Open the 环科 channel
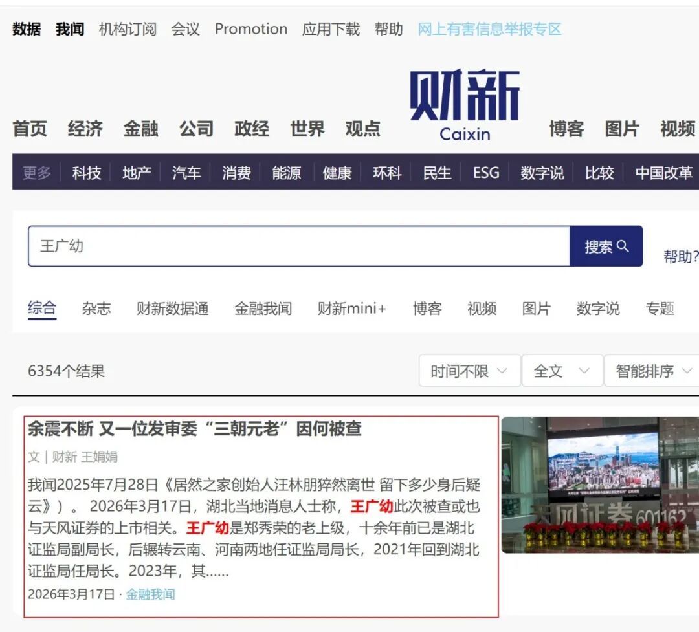This screenshot has height=632, width=699. click(388, 173)
